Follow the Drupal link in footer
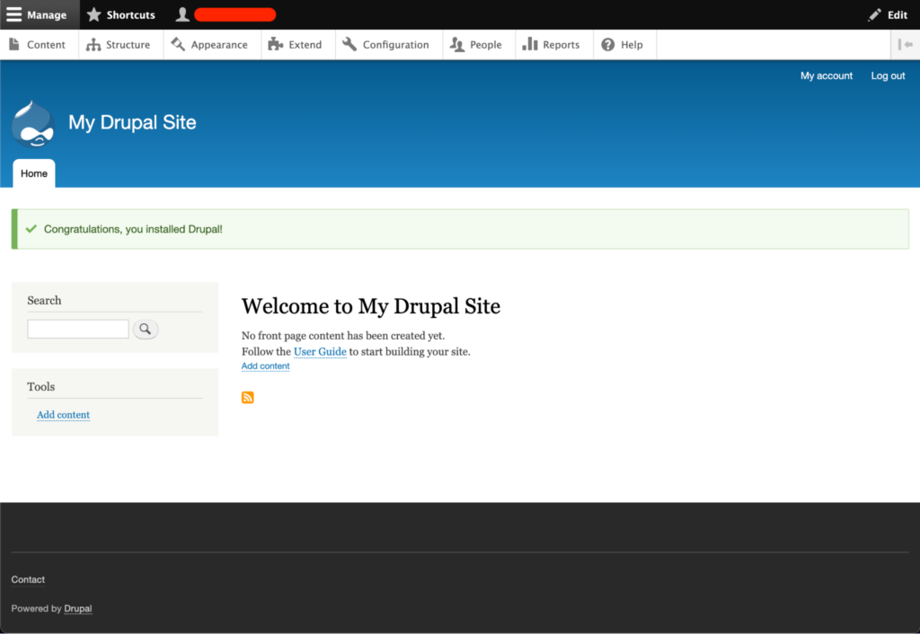Viewport: 920px width, 634px height. coord(78,609)
